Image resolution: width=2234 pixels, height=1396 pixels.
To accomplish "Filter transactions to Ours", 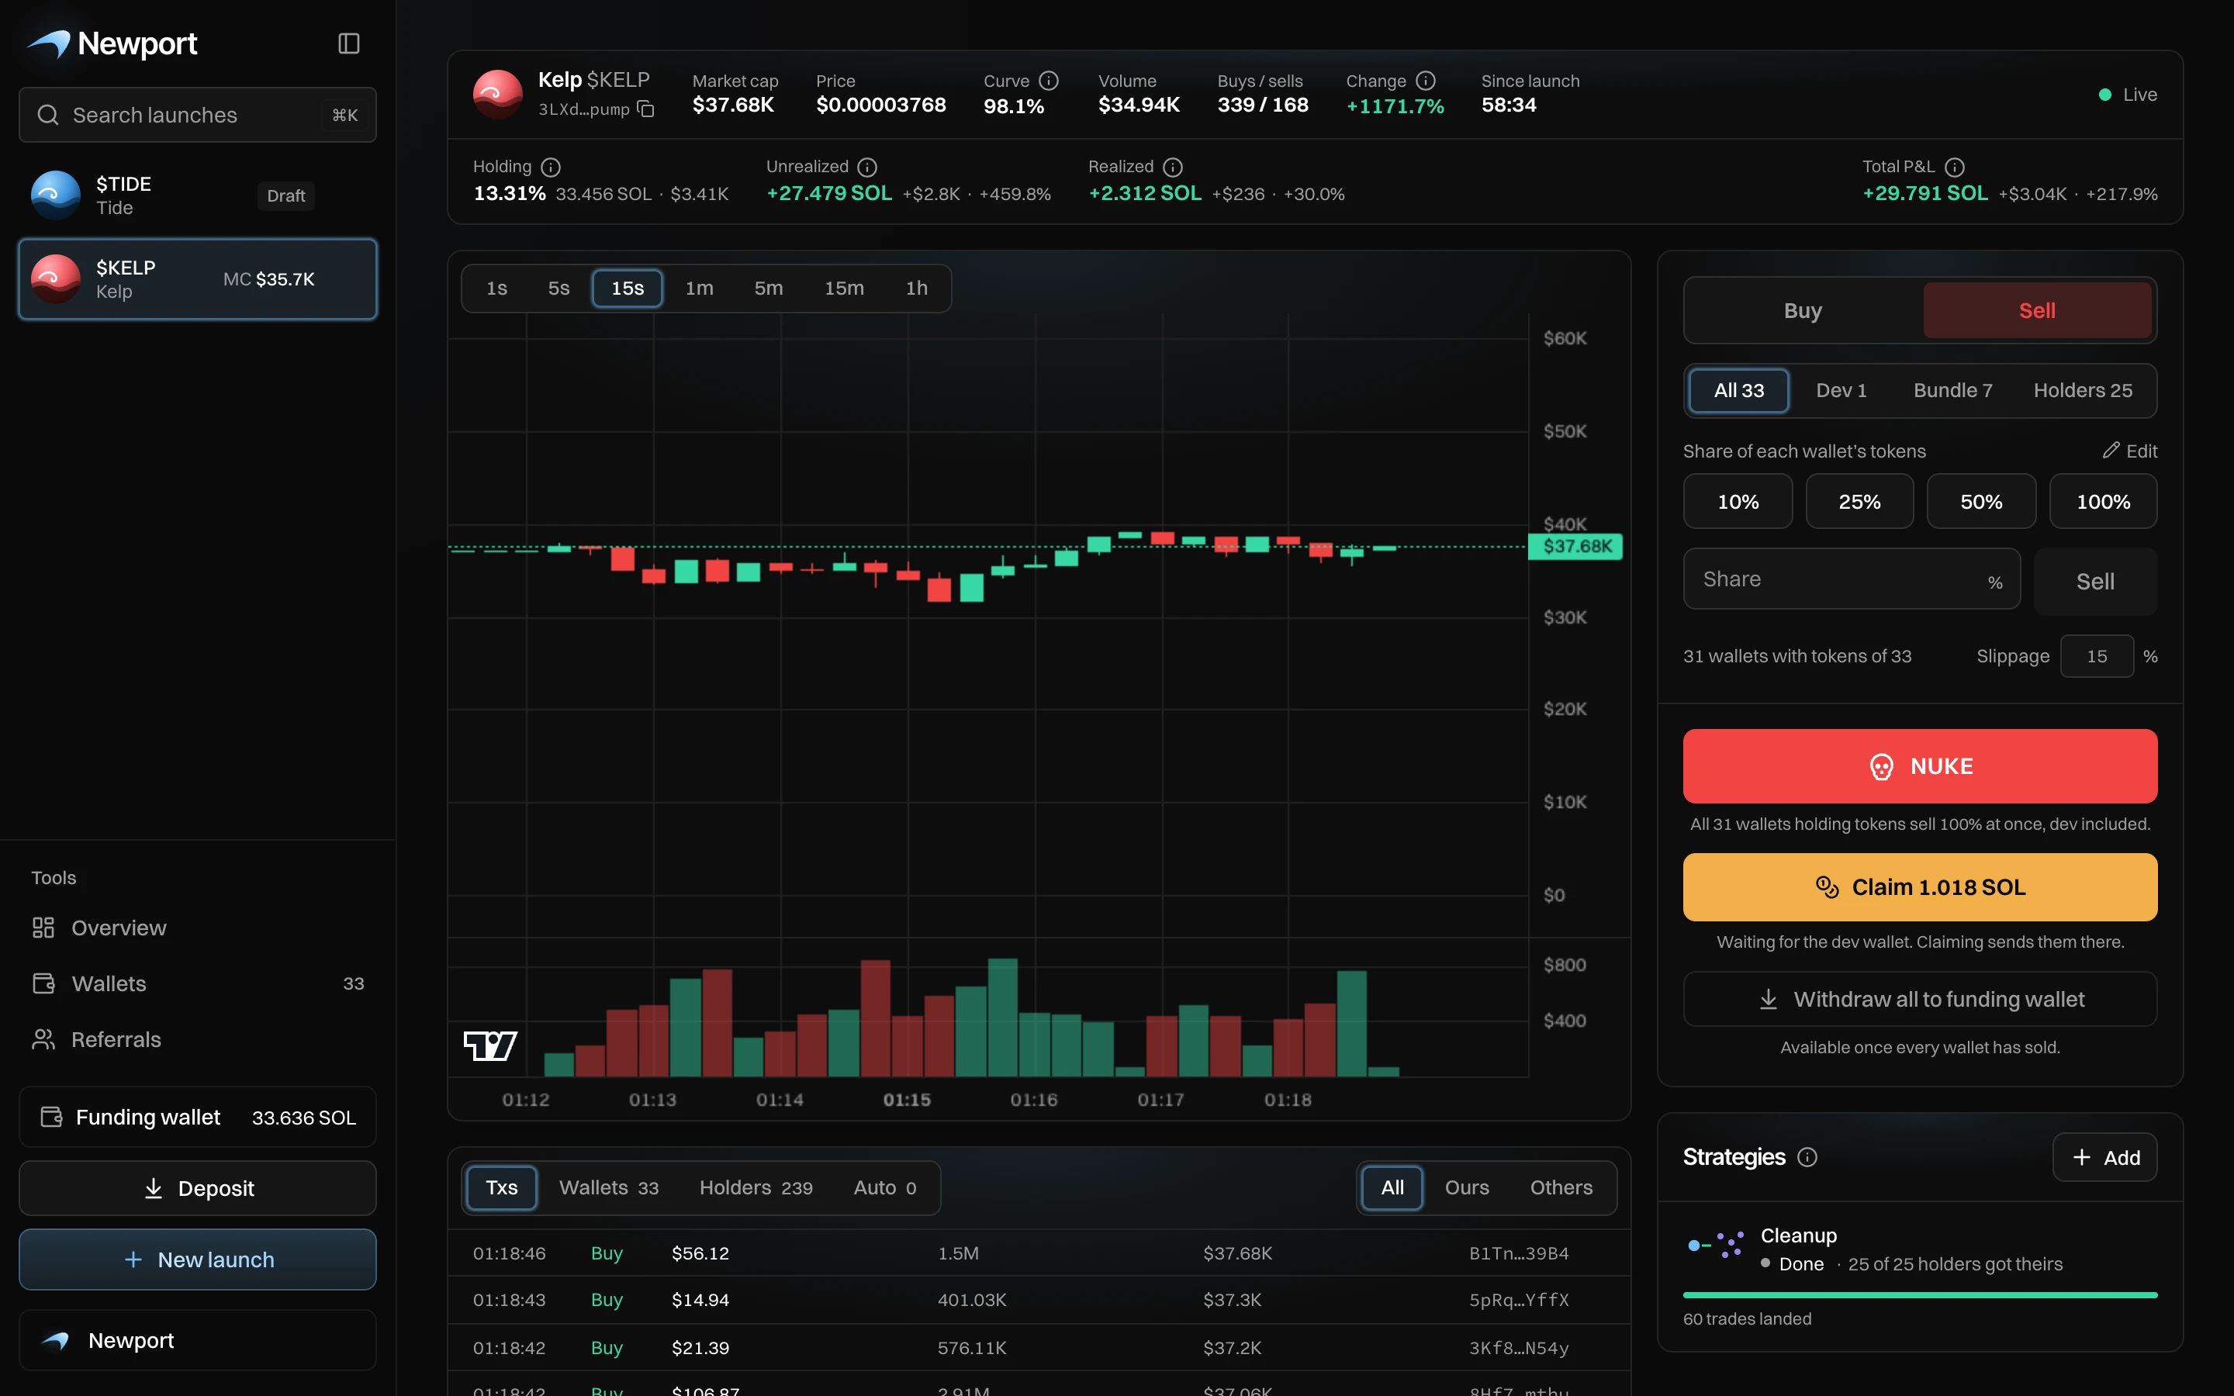I will click(x=1466, y=1187).
